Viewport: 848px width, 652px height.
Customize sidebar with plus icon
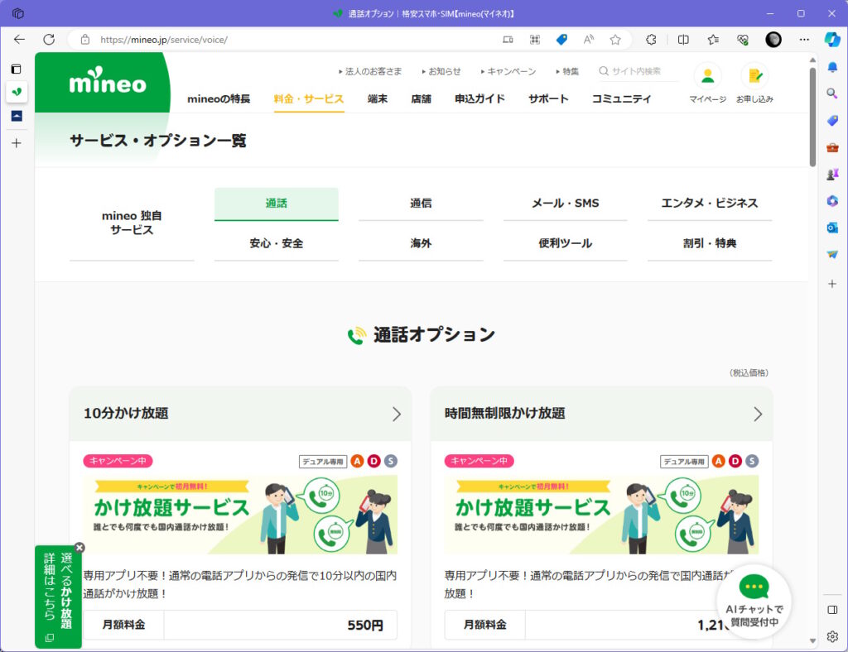tap(832, 284)
